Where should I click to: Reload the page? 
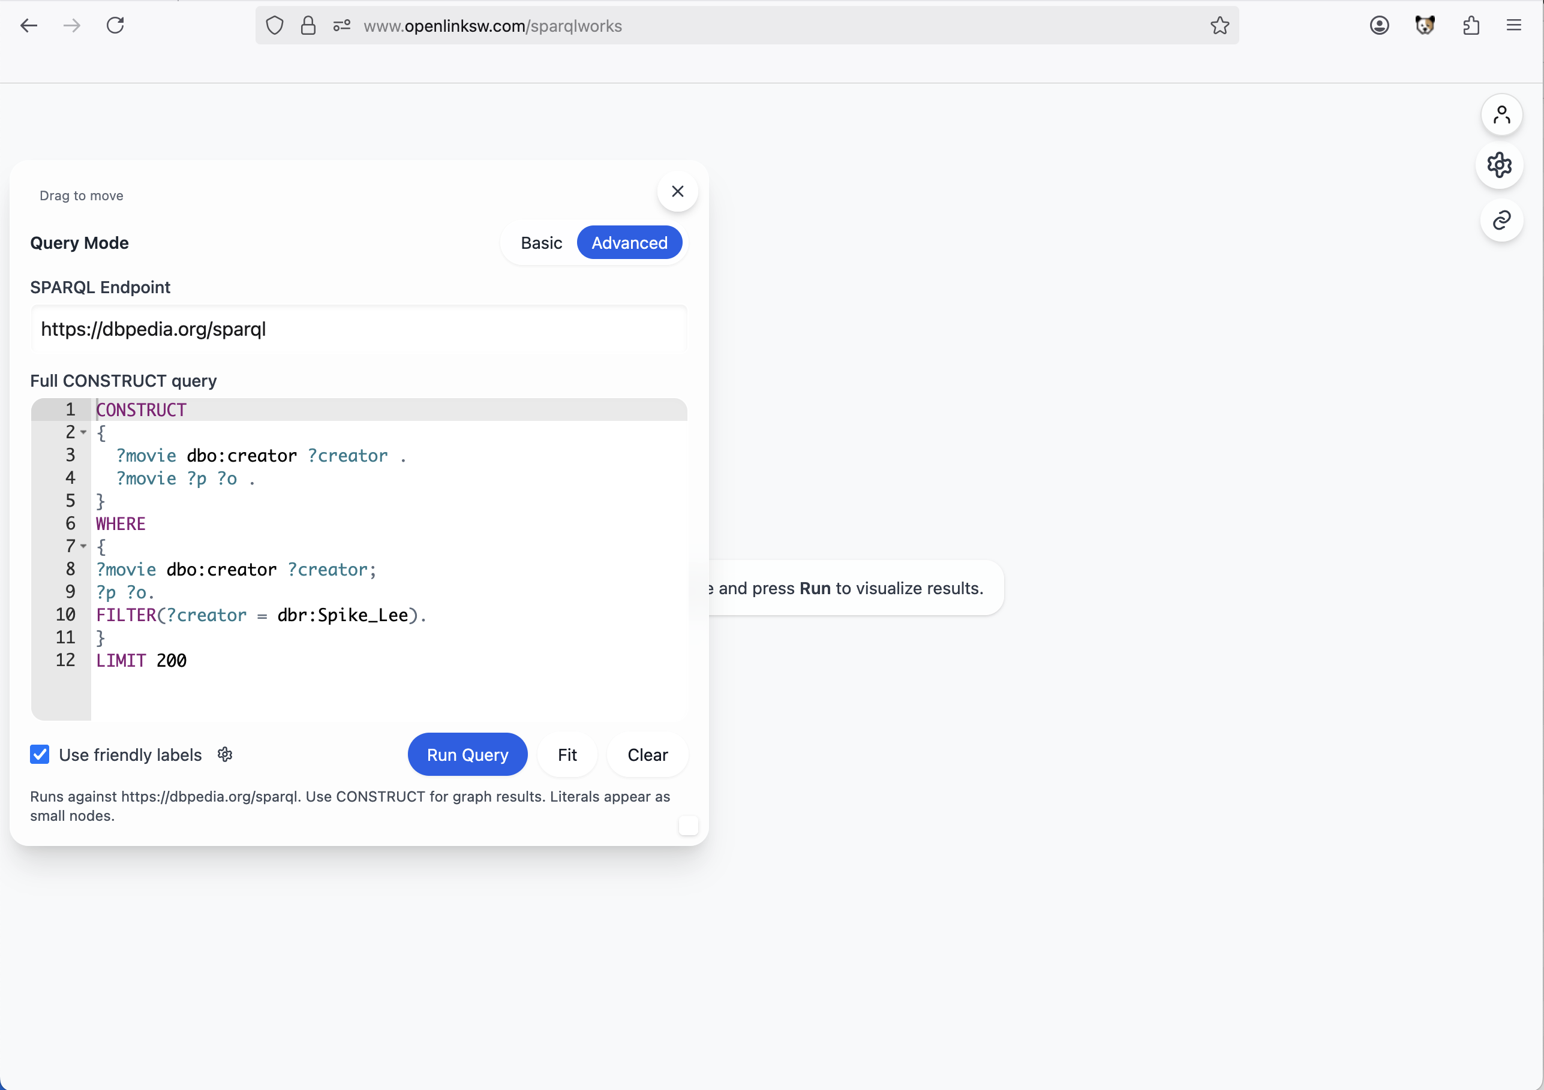tap(115, 26)
